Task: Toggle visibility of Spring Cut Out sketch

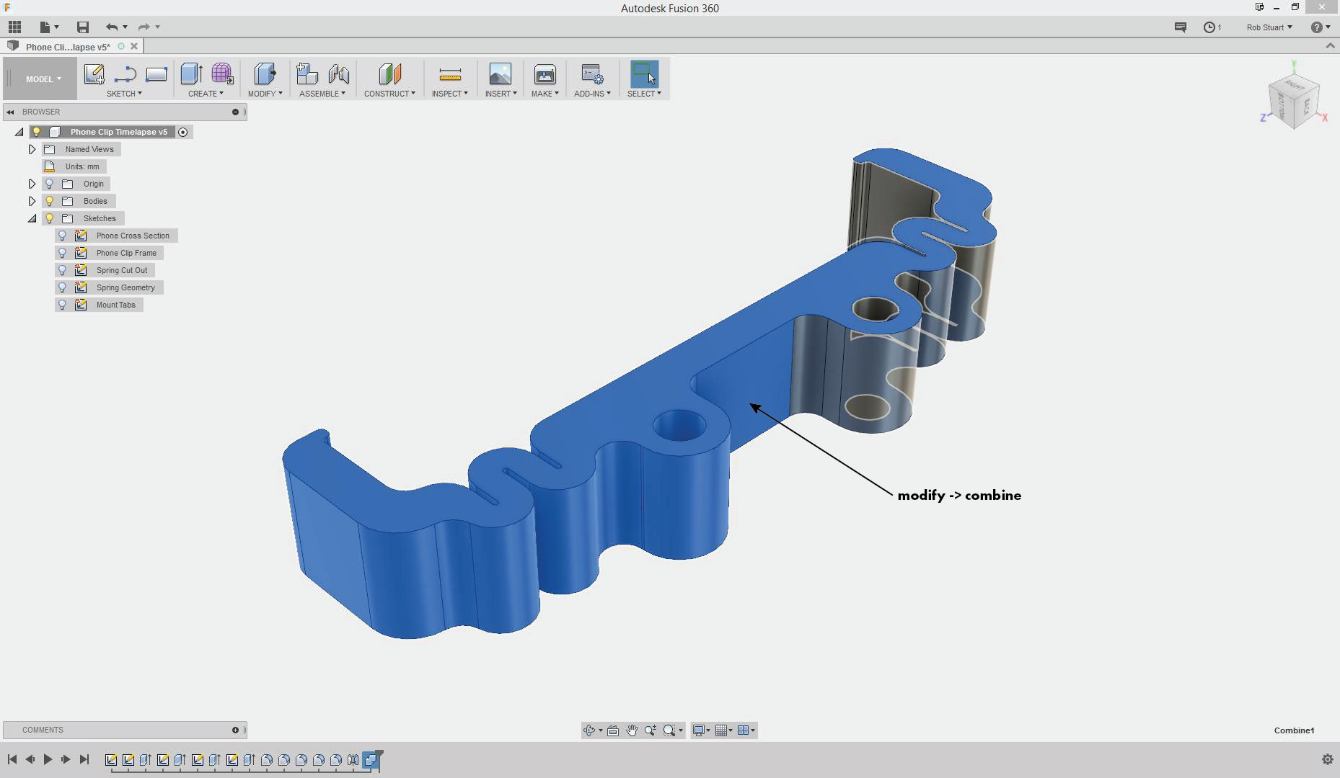Action: pyautogui.click(x=63, y=270)
